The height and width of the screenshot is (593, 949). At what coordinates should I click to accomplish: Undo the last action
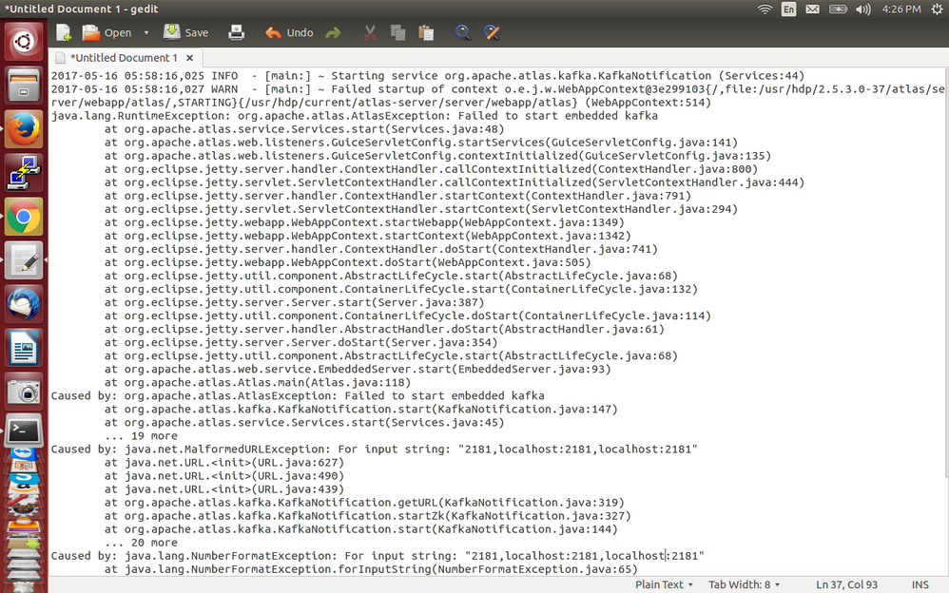click(289, 32)
